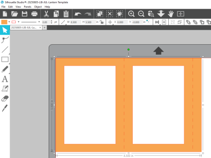Click the Y position field

click(137, 22)
